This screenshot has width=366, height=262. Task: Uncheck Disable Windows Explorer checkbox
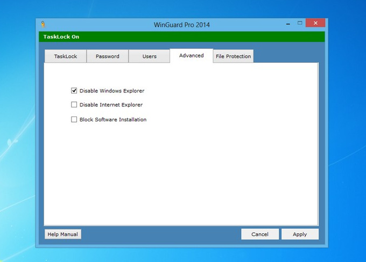tap(74, 91)
